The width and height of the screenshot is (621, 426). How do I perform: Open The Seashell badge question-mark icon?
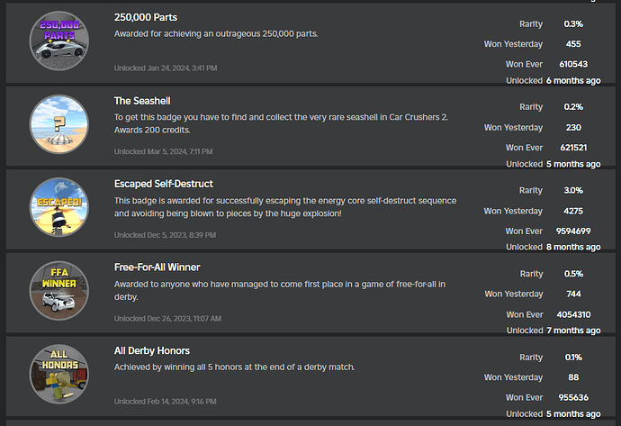[x=59, y=123]
